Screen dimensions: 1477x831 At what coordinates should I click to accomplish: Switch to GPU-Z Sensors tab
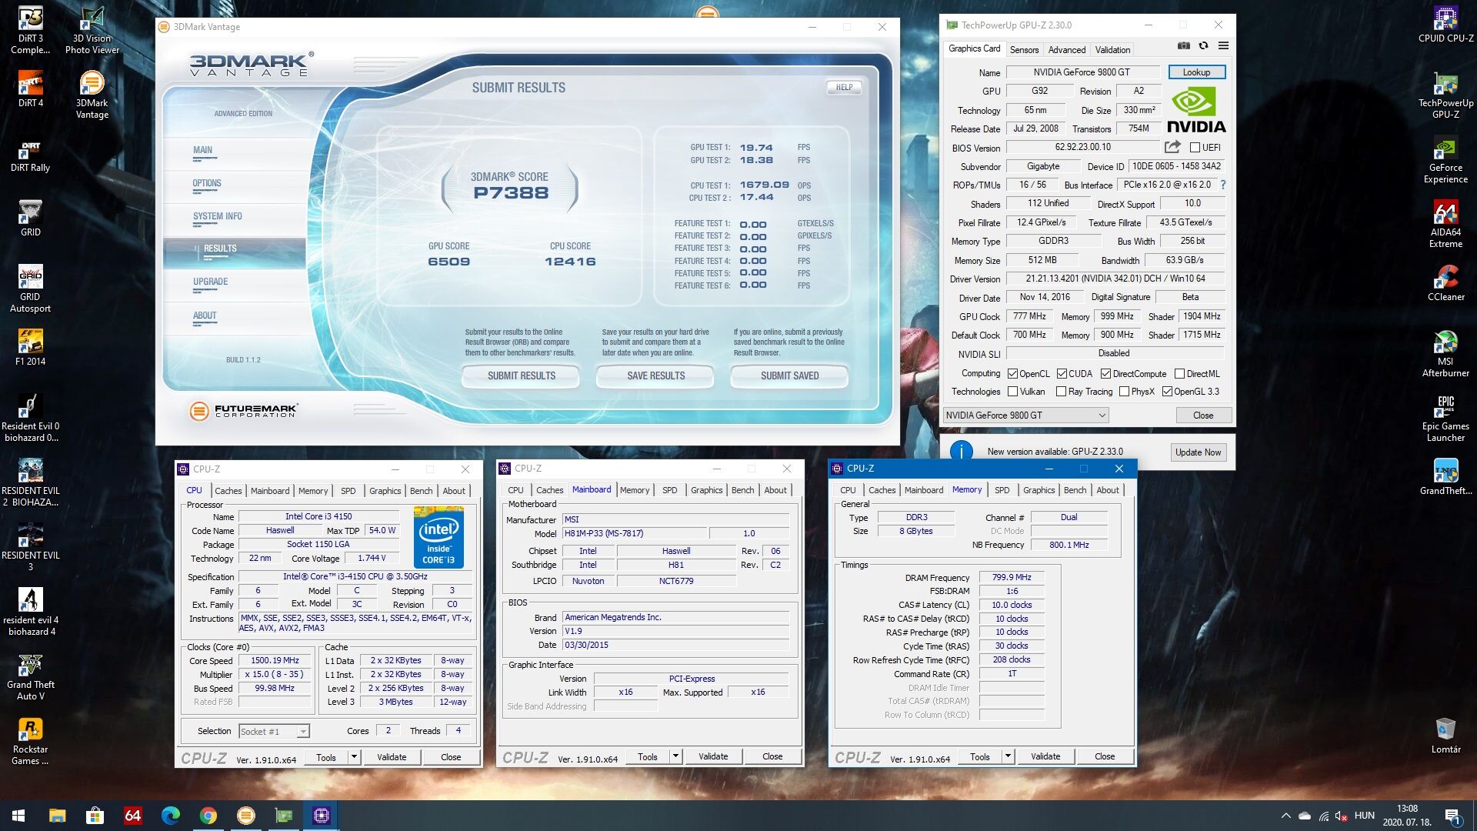[1024, 49]
